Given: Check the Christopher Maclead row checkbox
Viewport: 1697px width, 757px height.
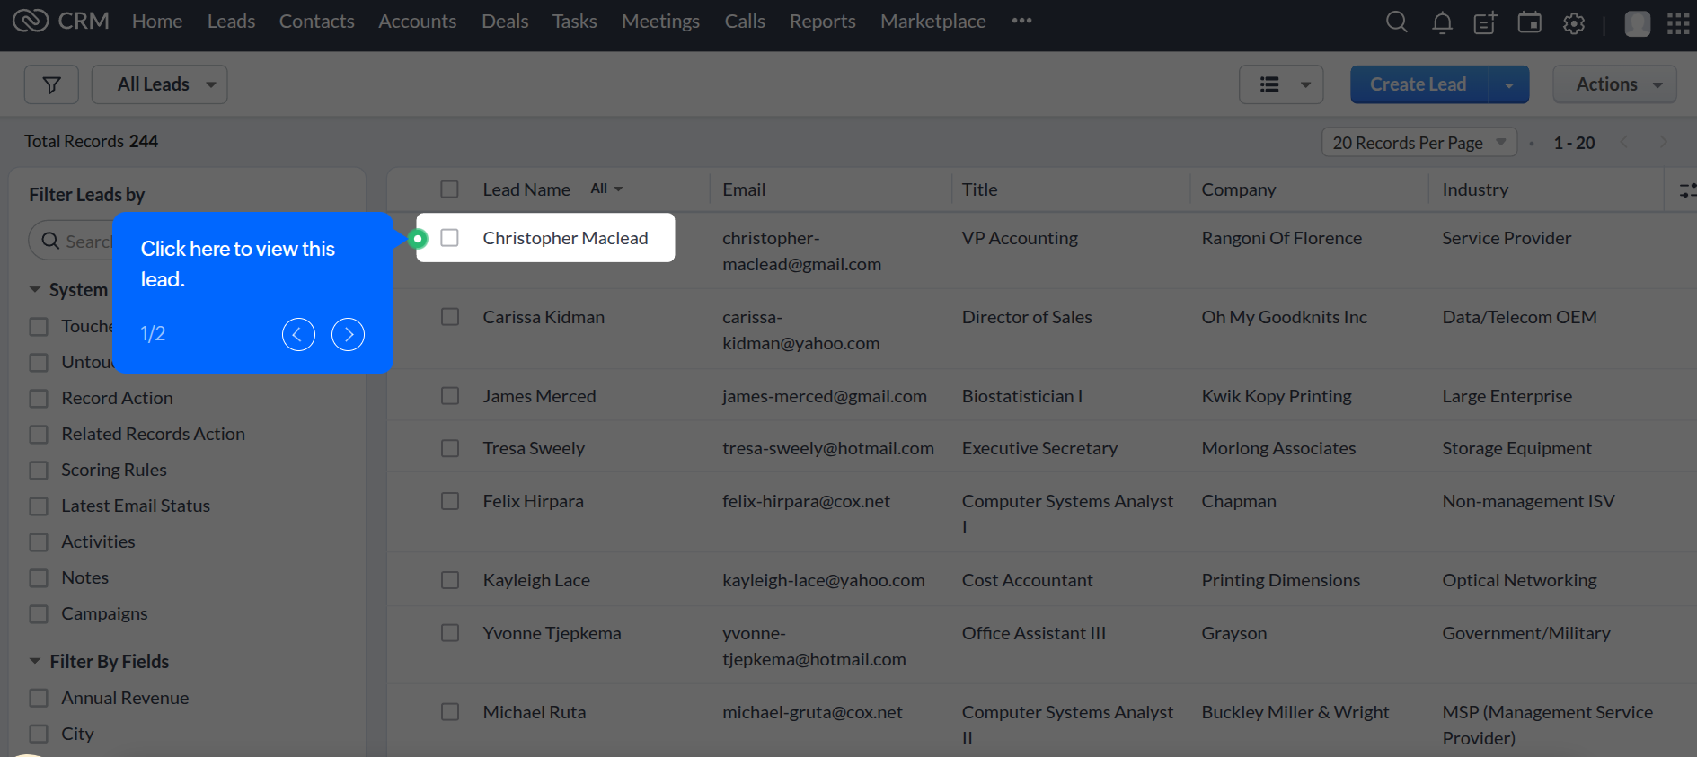Looking at the screenshot, I should click(450, 238).
